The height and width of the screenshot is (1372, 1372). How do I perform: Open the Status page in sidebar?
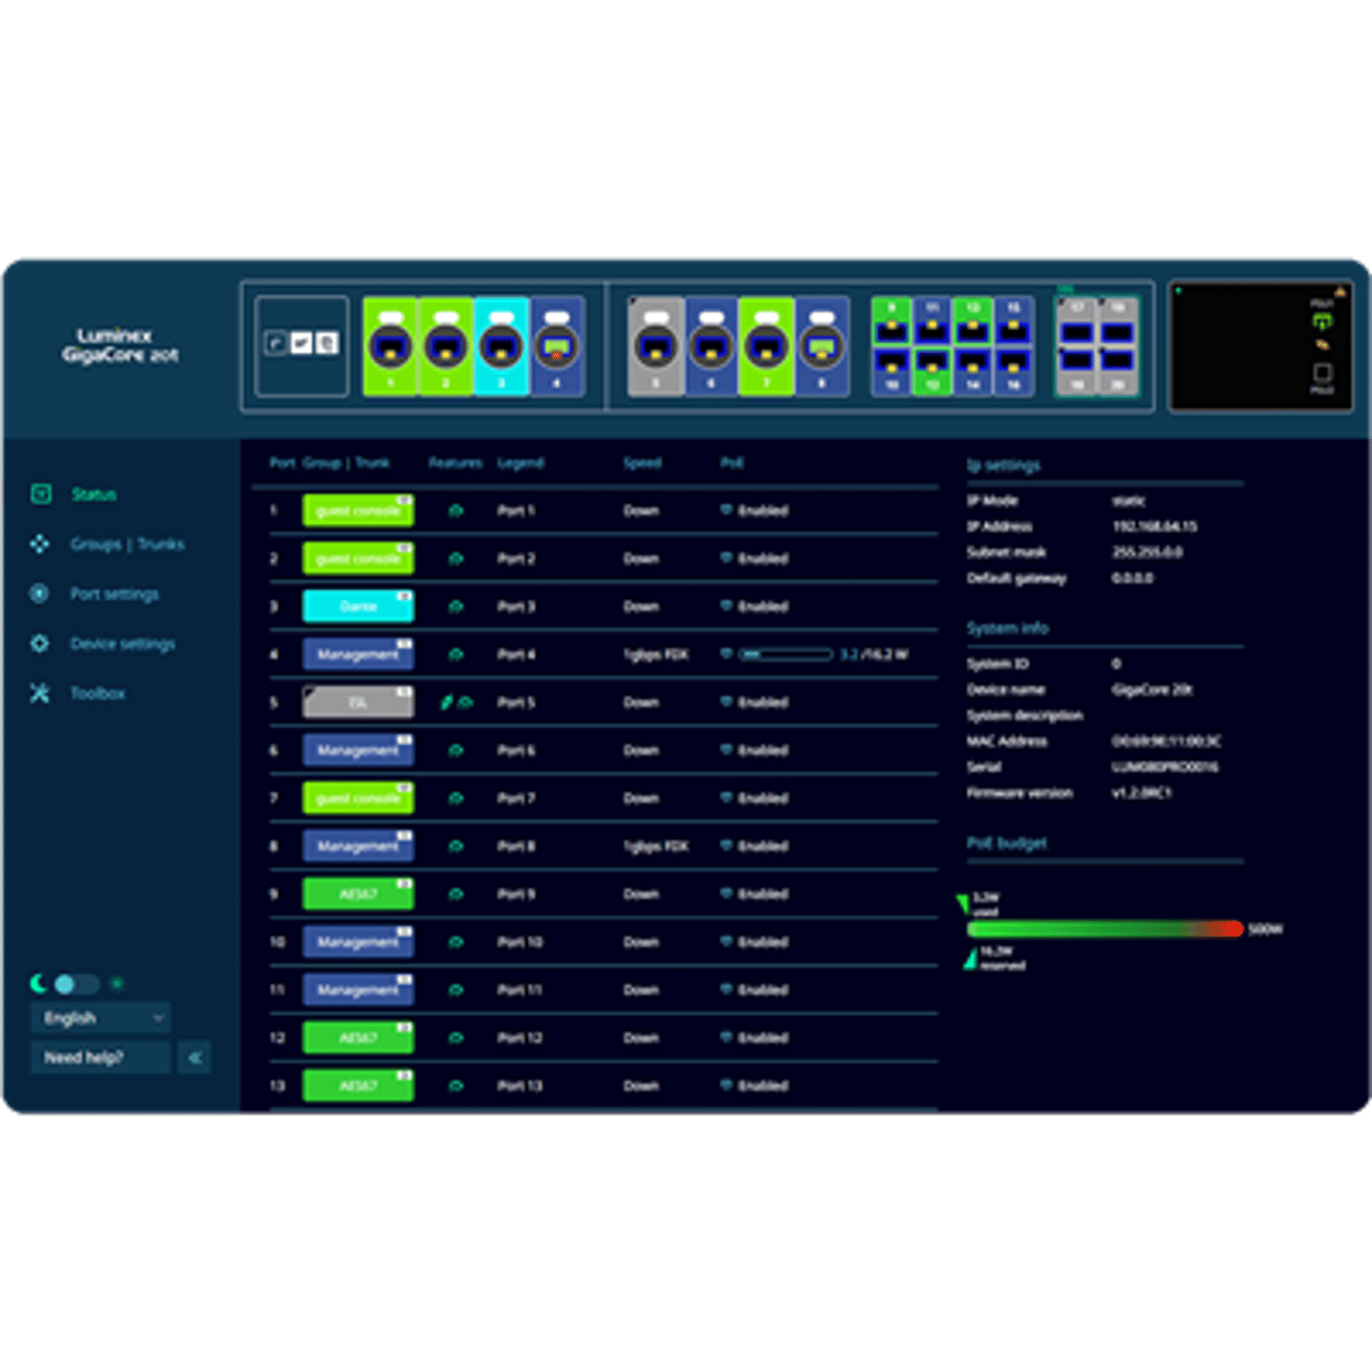point(93,495)
